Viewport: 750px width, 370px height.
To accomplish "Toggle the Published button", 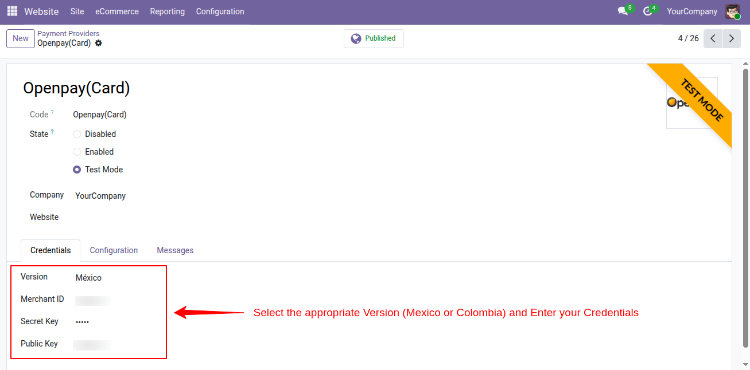I will coord(374,38).
